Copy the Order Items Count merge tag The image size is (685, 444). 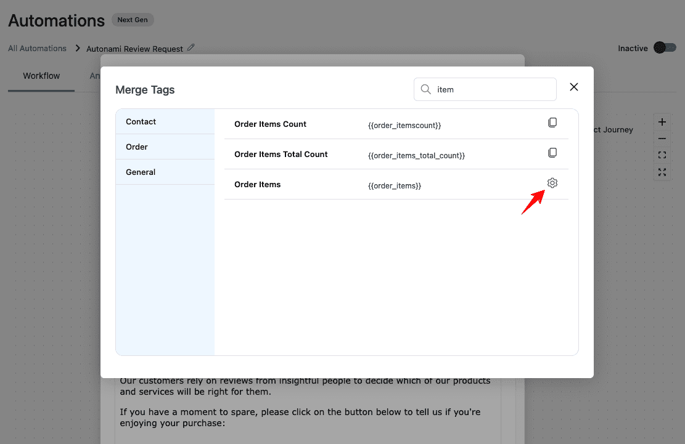pos(552,123)
